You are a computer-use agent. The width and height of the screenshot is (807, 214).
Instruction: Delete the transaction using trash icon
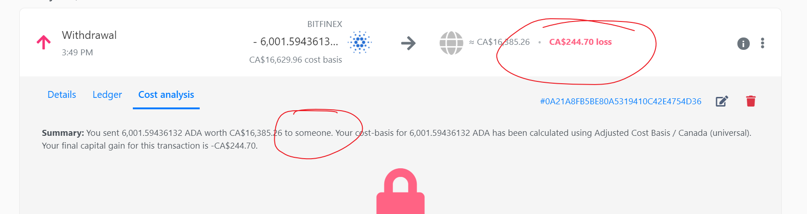751,101
